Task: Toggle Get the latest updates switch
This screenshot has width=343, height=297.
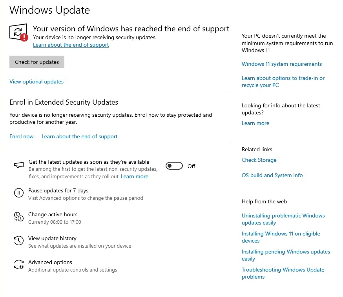Action: tap(174, 166)
